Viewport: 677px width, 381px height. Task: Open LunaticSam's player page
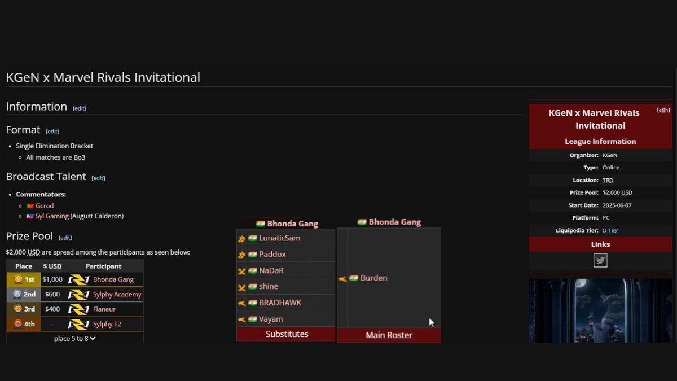pyautogui.click(x=280, y=238)
